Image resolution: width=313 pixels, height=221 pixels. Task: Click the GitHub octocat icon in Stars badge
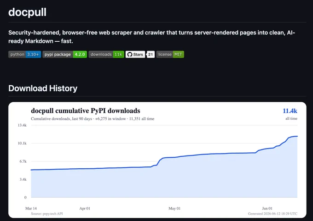[x=130, y=54]
